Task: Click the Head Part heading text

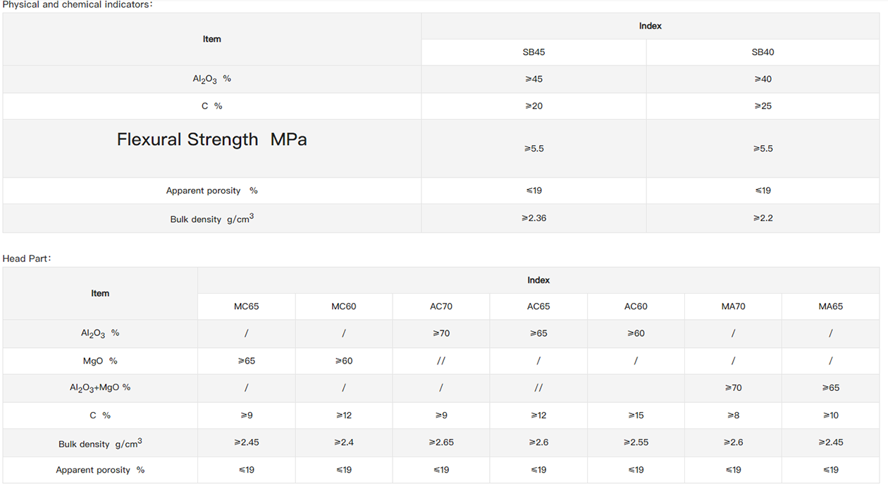Action: (x=26, y=259)
